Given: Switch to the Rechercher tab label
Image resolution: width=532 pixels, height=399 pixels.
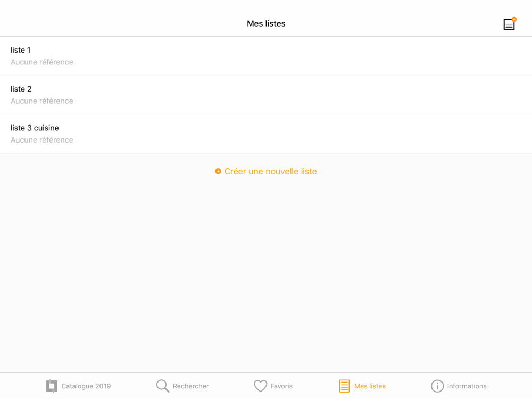Looking at the screenshot, I should pyautogui.click(x=190, y=386).
